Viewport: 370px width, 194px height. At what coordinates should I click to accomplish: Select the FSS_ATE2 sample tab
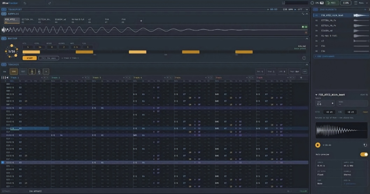tap(12, 21)
